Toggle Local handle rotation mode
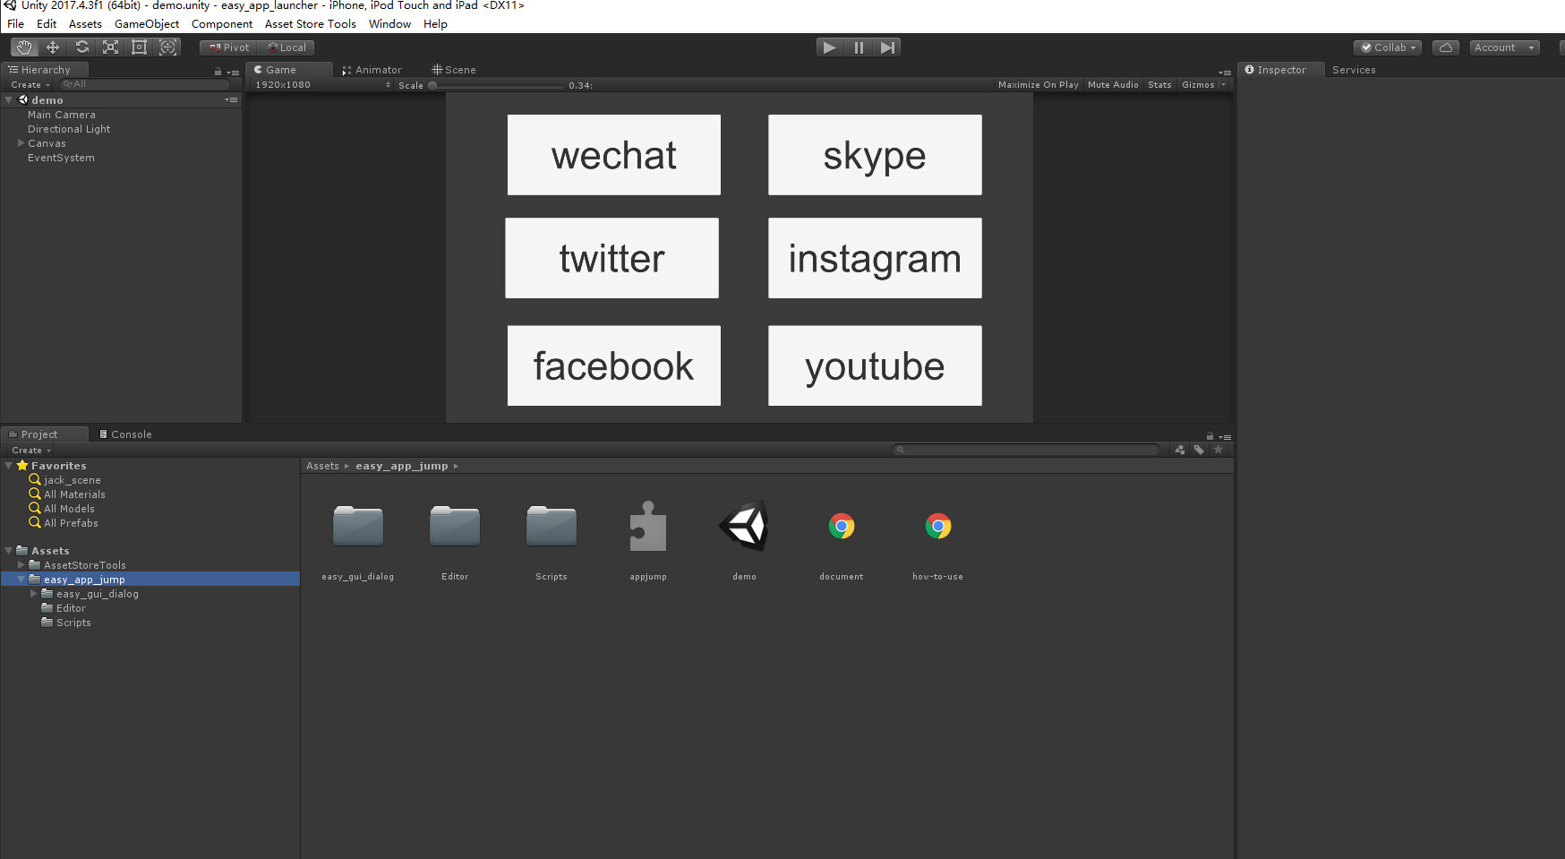 click(x=286, y=47)
